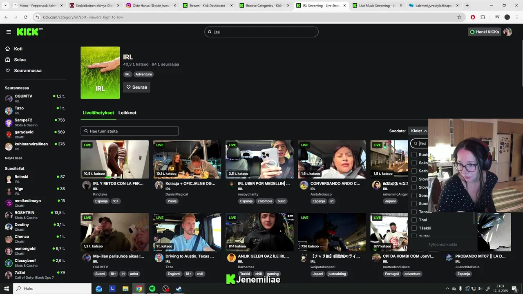Image resolution: width=523 pixels, height=294 pixels.
Task: Open Chrome's three-dot menu
Action: pyautogui.click(x=517, y=17)
